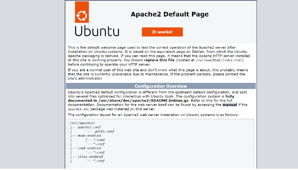Click the "It works!" orange banner
The image size is (298, 170).
[162, 32]
